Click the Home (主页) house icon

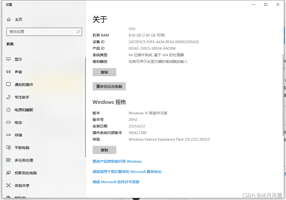(9, 19)
